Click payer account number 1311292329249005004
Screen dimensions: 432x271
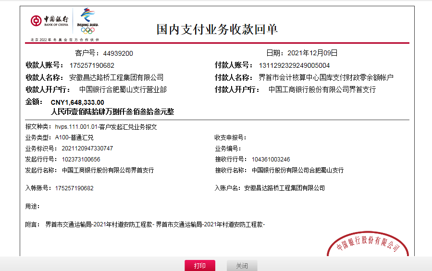[x=294, y=65]
